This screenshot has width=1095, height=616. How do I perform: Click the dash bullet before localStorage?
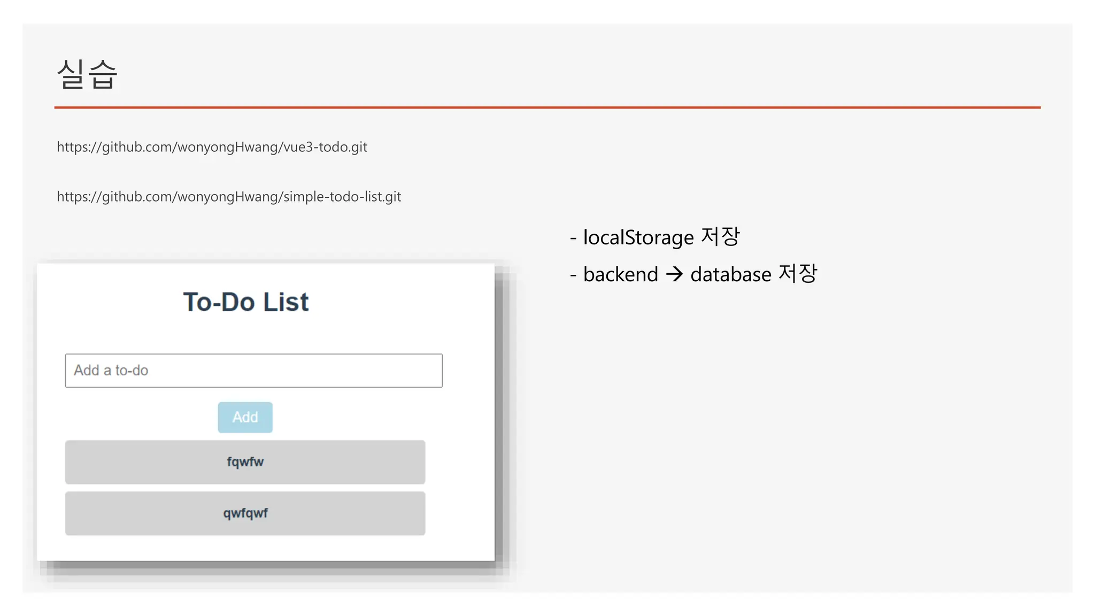click(x=573, y=238)
